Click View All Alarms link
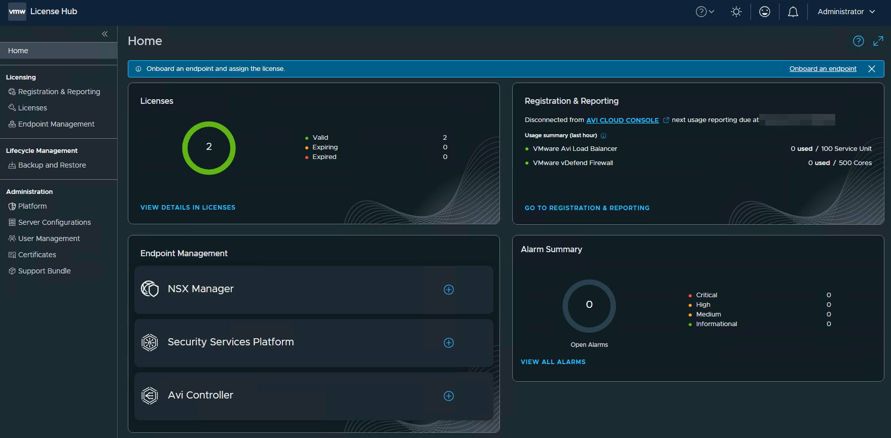 pyautogui.click(x=553, y=362)
